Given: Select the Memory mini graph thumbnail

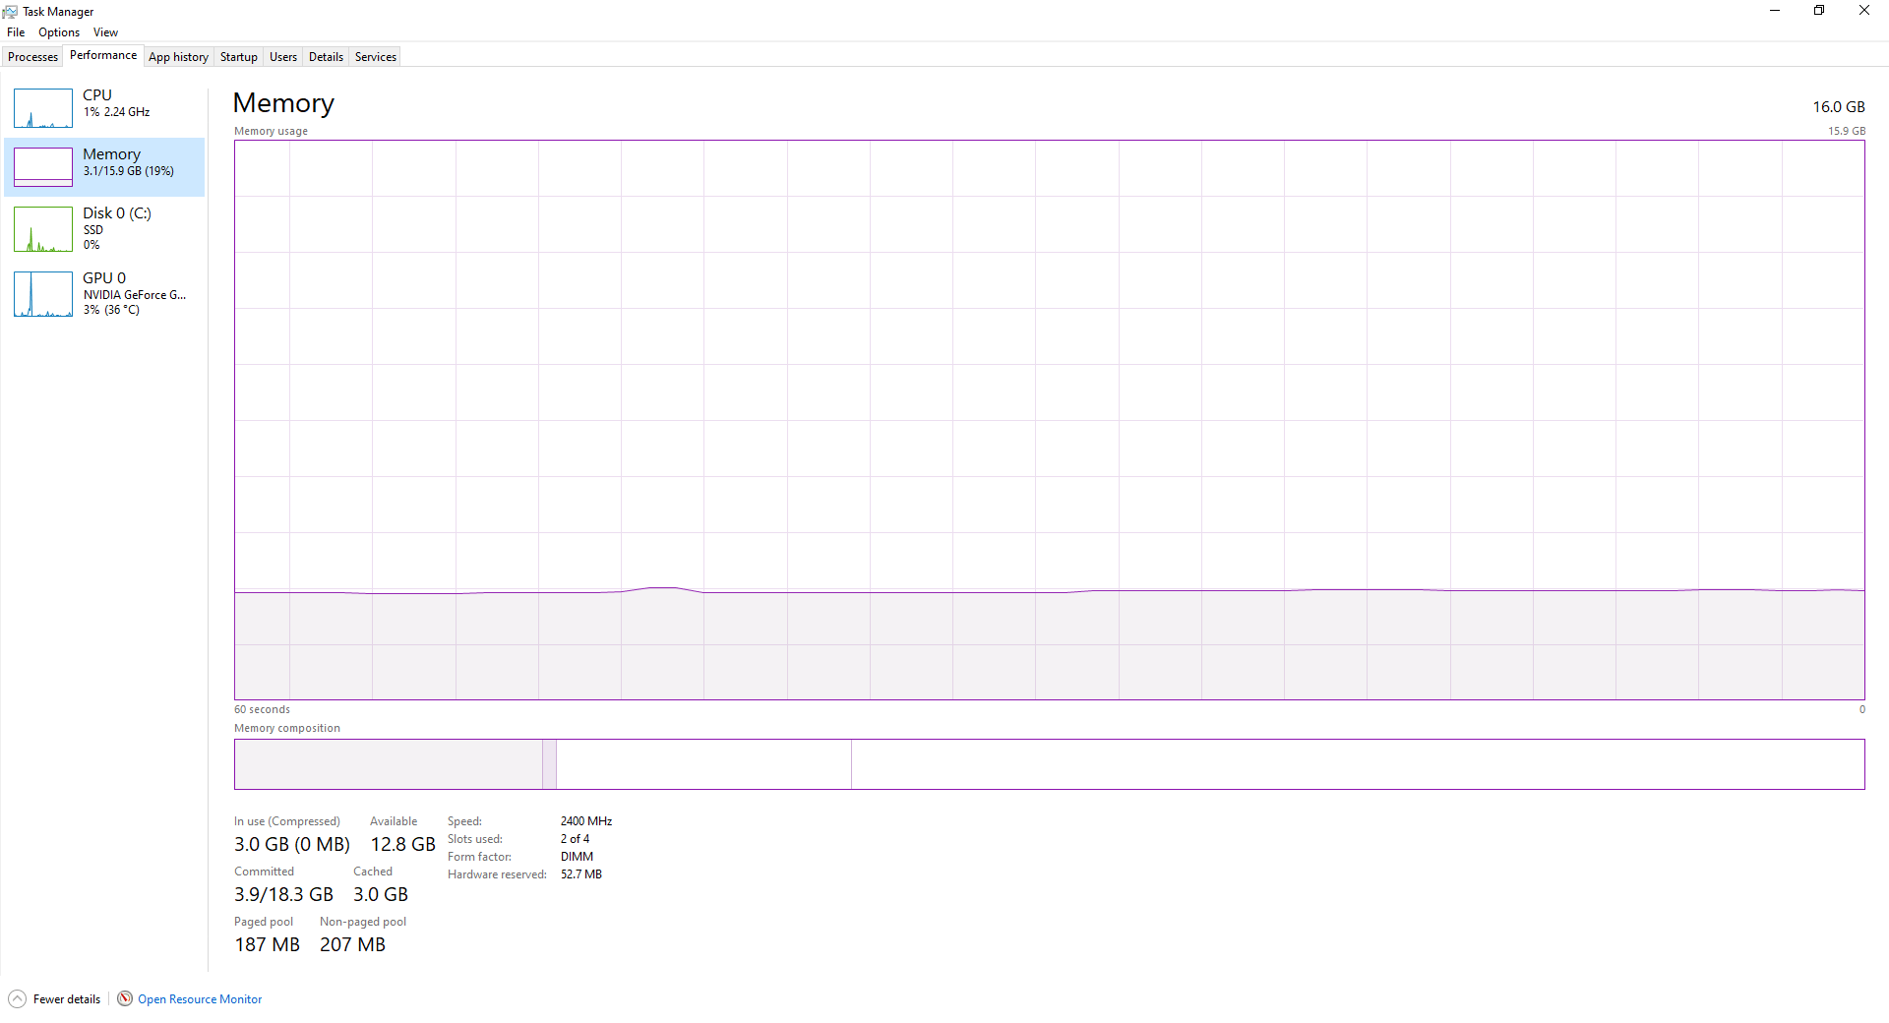Looking at the screenshot, I should 43,167.
